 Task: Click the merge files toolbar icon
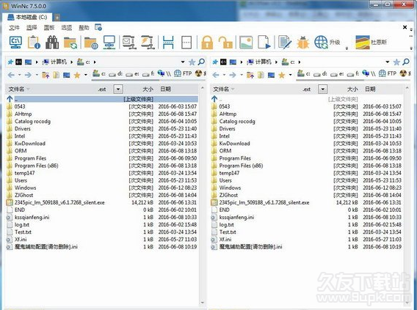(x=186, y=42)
